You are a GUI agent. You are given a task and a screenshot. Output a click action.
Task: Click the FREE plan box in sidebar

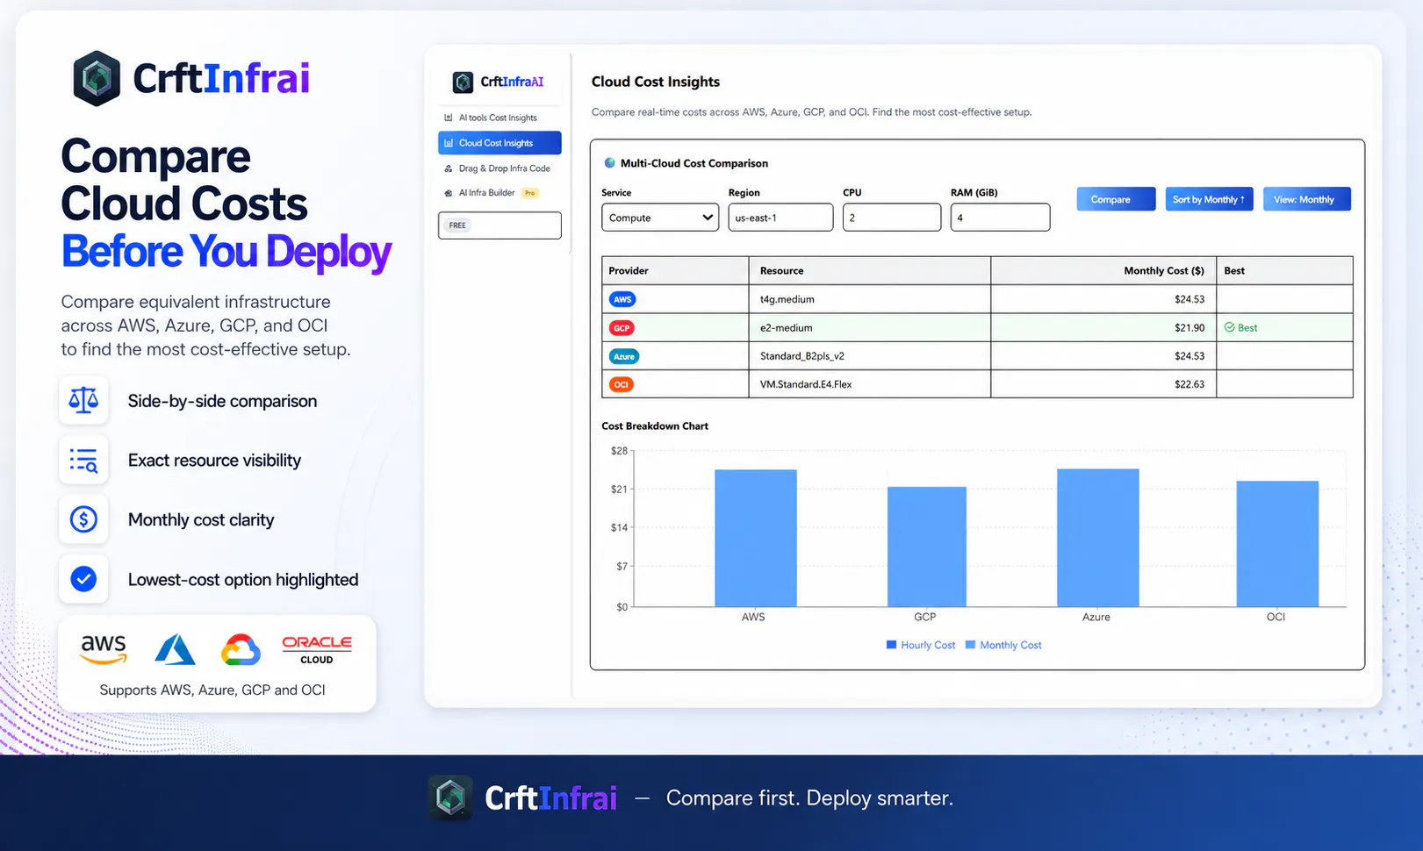click(499, 225)
